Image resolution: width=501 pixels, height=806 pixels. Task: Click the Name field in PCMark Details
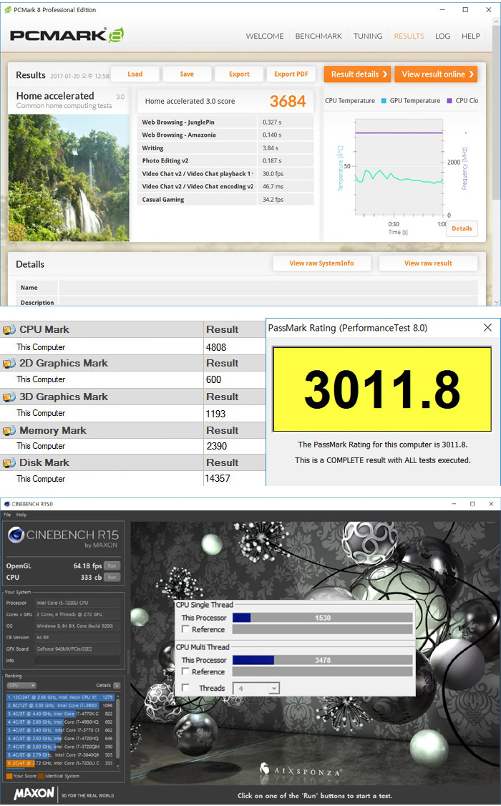click(268, 288)
